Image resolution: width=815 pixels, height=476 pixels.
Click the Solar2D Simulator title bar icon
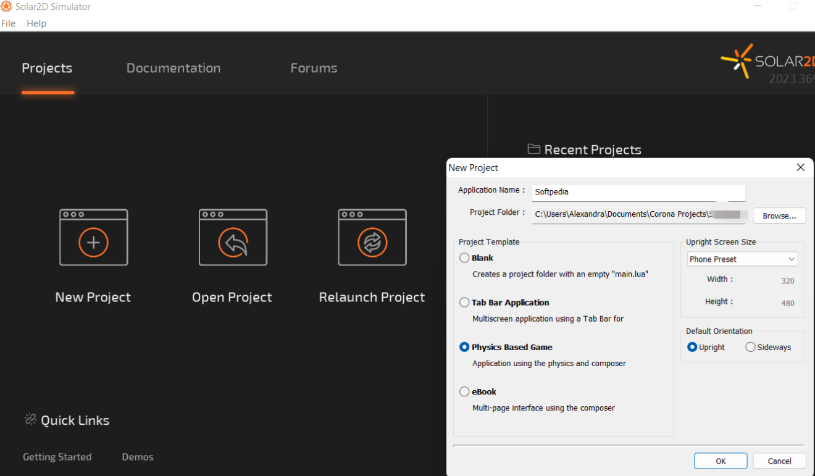coord(7,7)
